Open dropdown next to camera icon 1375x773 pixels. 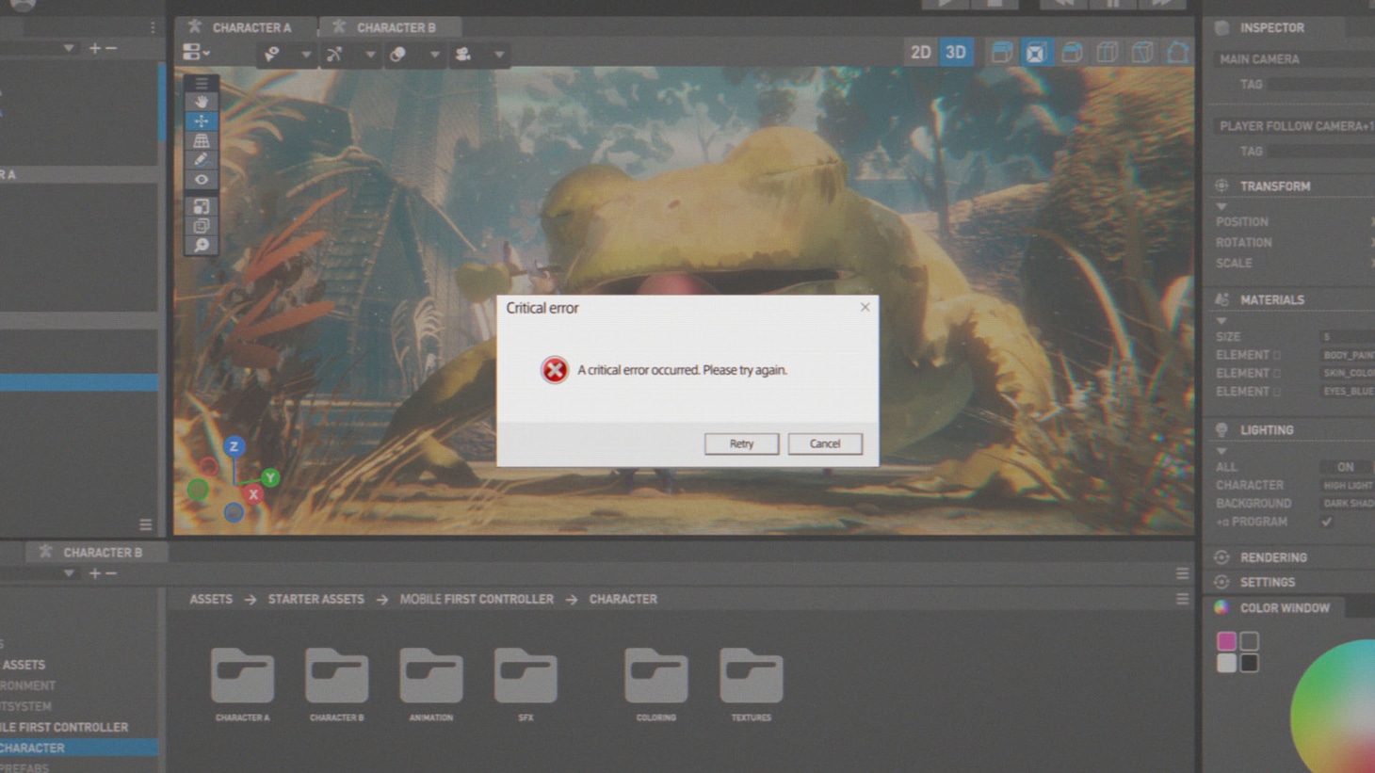pyautogui.click(x=499, y=55)
